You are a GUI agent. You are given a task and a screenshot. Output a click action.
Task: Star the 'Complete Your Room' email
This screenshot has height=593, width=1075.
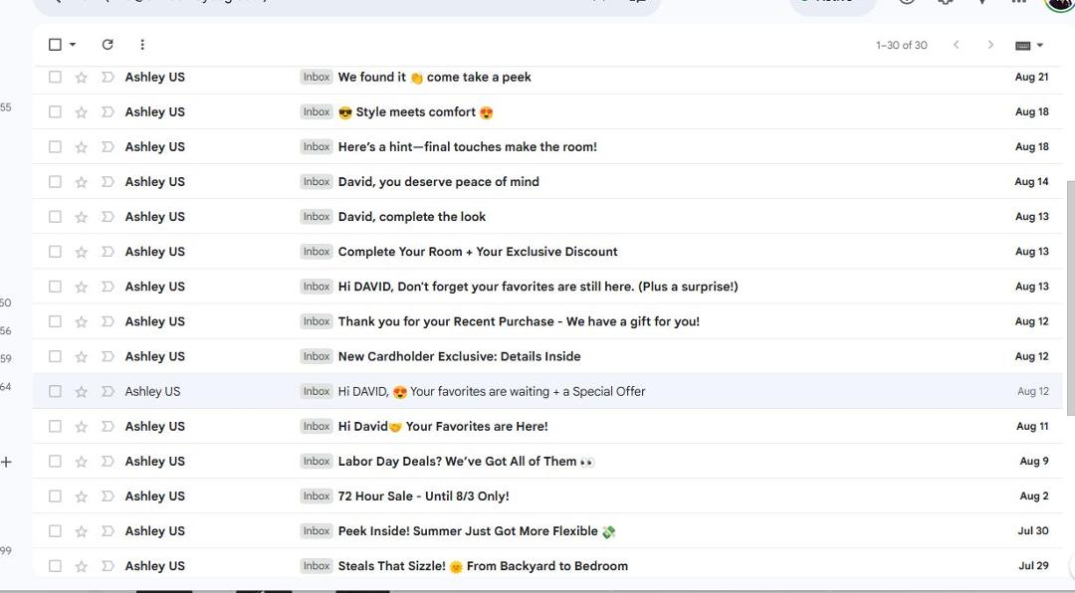(81, 253)
